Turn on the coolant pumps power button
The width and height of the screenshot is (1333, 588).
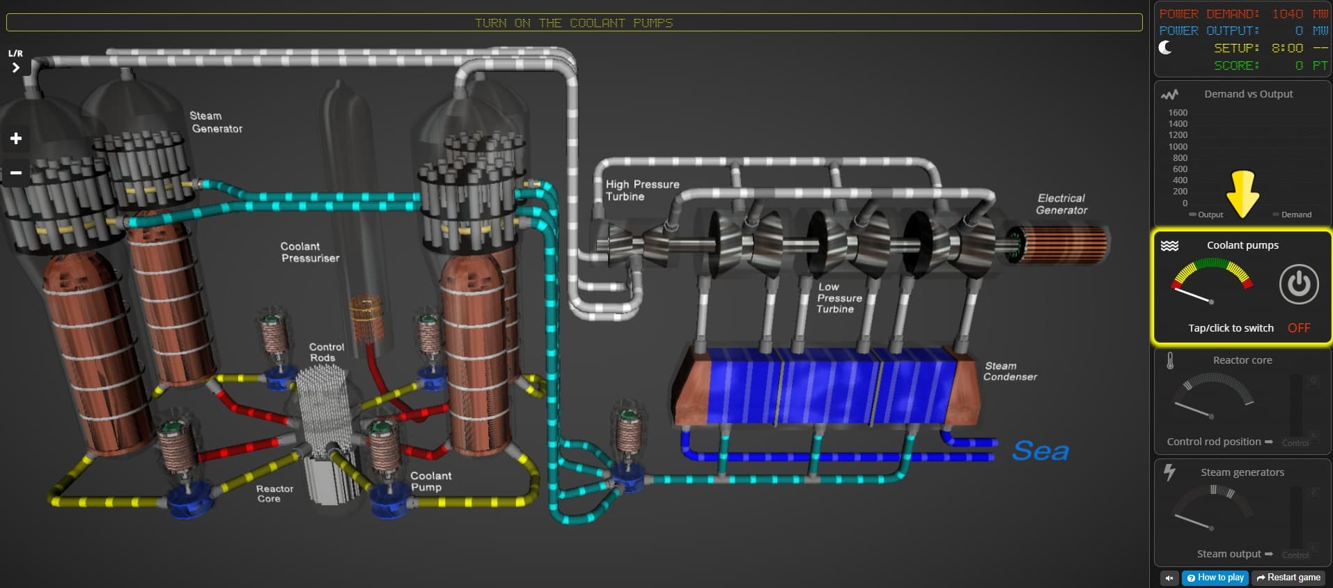coord(1298,284)
